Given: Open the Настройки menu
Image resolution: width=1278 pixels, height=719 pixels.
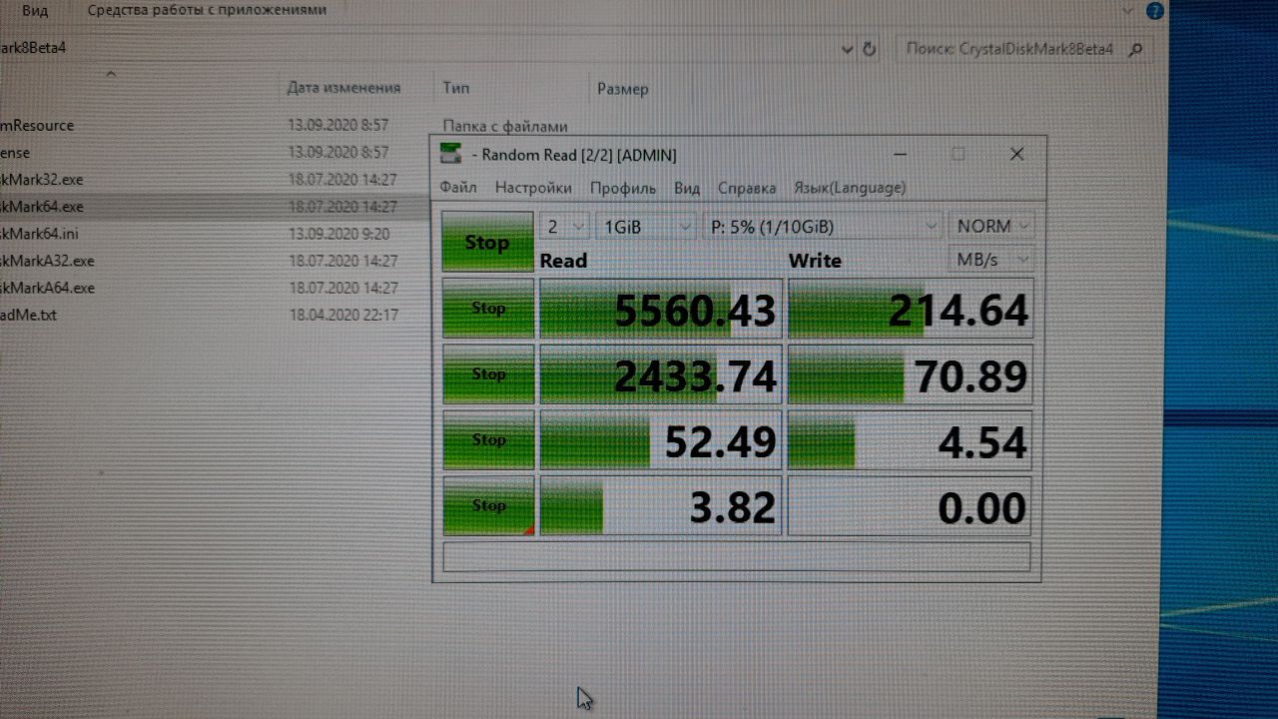Looking at the screenshot, I should pyautogui.click(x=533, y=188).
